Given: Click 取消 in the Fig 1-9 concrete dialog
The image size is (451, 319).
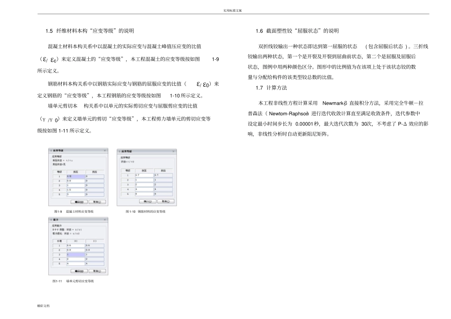Looking at the screenshot, I should (x=97, y=202).
